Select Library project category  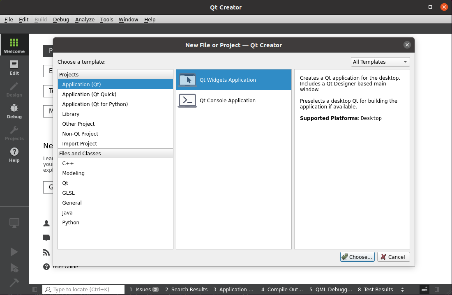click(115, 114)
